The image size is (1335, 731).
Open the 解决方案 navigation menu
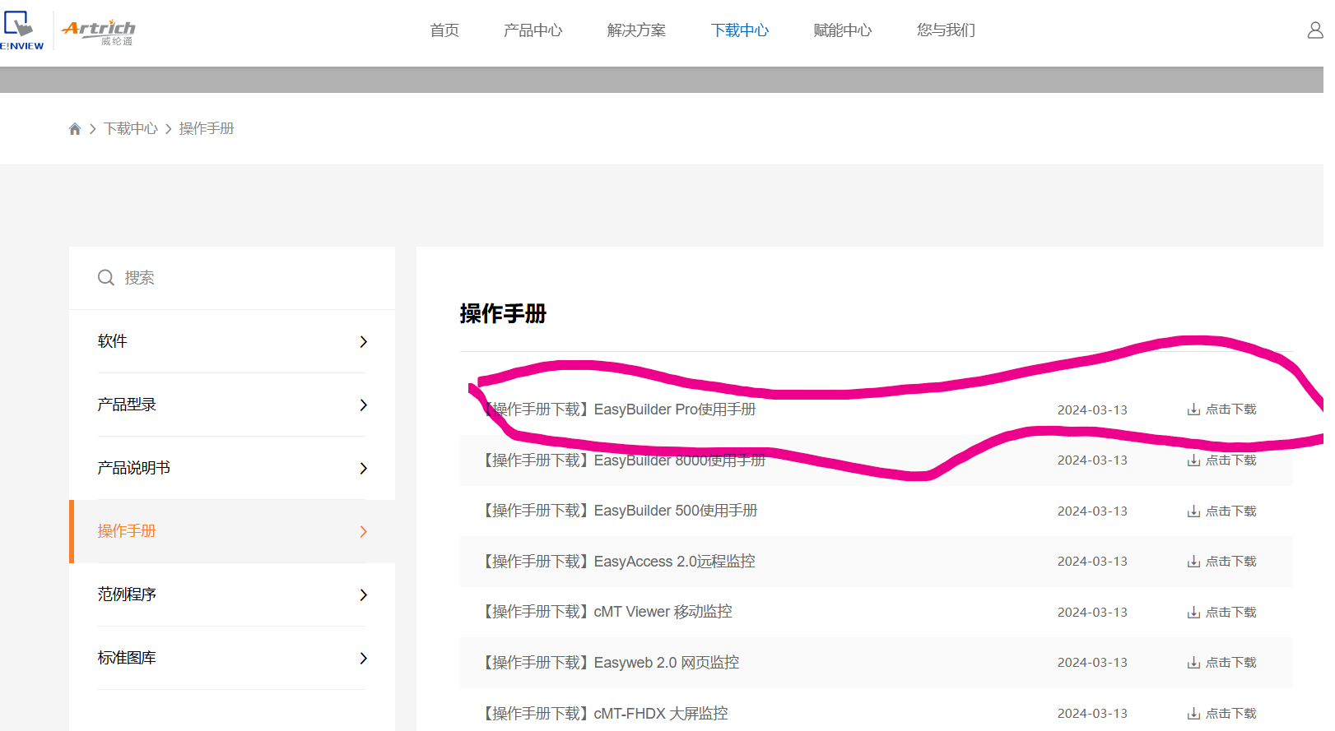[636, 30]
